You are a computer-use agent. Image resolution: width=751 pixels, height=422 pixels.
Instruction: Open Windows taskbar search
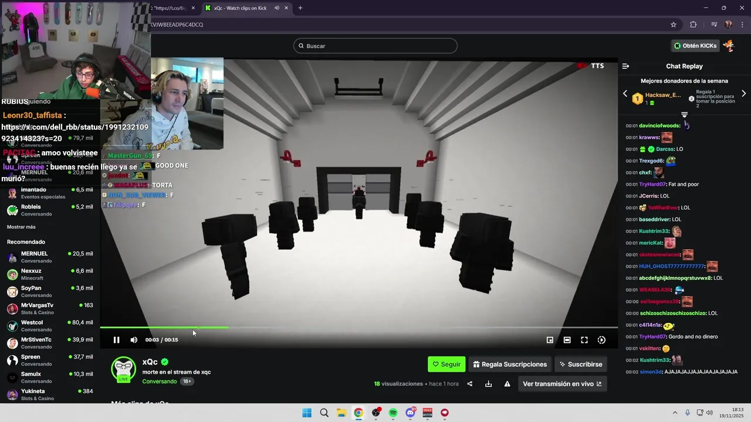pos(324,413)
